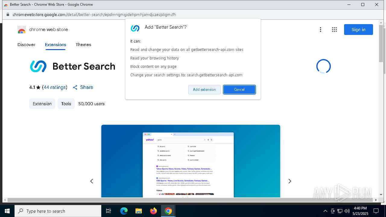Open the volume control in tray
The image size is (386, 217).
347,211
